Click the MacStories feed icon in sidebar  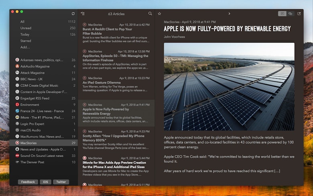coord(17,143)
